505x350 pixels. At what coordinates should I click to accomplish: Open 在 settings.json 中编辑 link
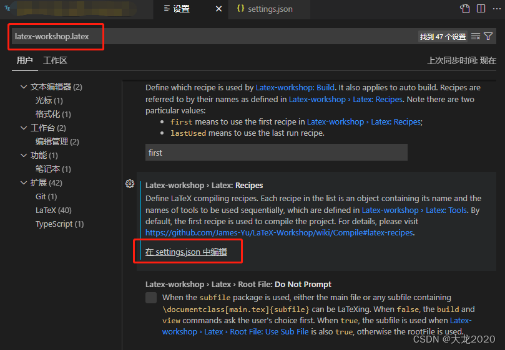tap(186, 252)
